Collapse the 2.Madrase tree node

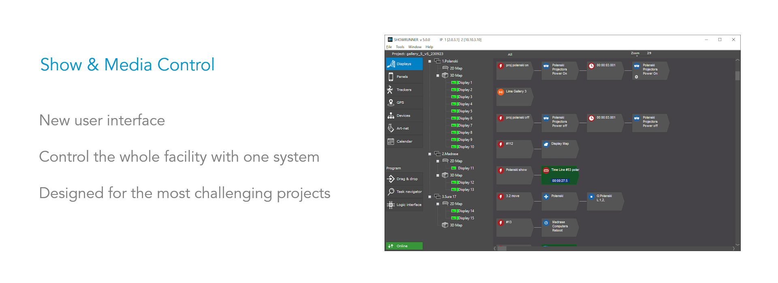[430, 154]
